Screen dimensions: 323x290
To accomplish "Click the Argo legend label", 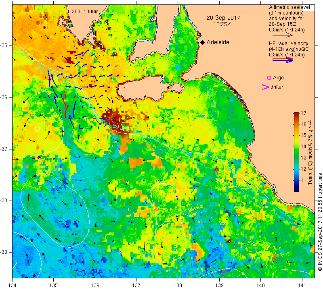I will click(278, 78).
